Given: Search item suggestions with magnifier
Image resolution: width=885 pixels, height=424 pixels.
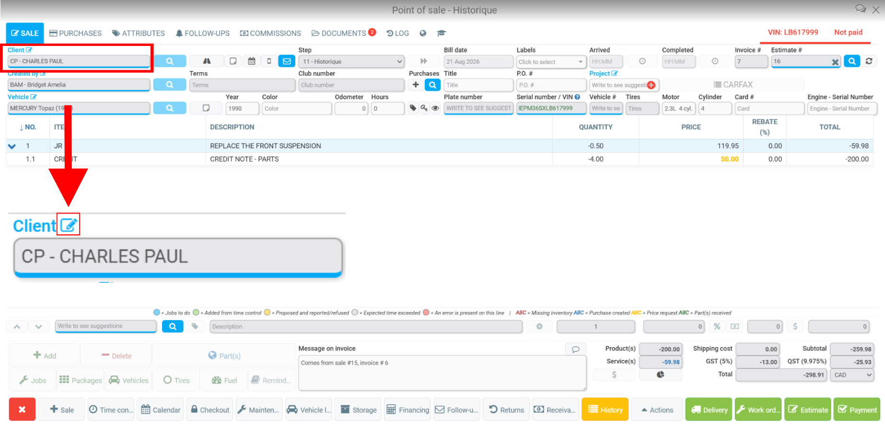Looking at the screenshot, I should pos(173,326).
